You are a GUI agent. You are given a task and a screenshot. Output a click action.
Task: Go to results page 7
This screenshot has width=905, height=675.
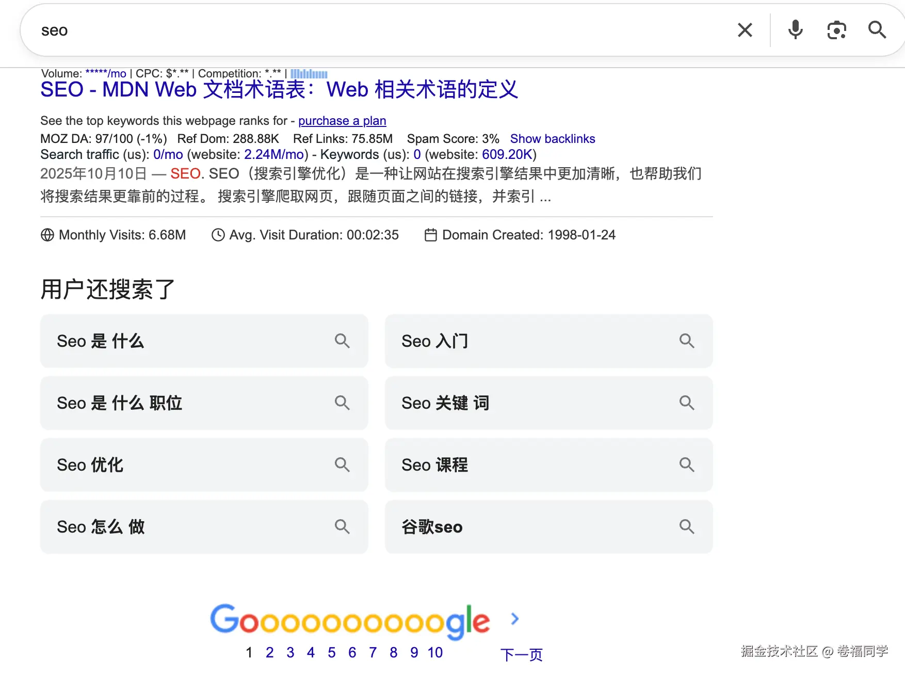pyautogui.click(x=373, y=652)
